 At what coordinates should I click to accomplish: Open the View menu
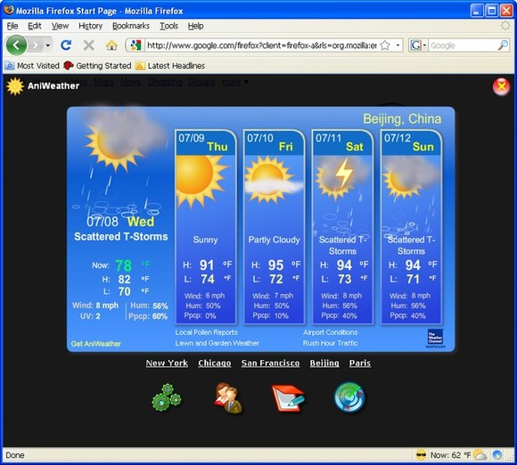[x=60, y=26]
